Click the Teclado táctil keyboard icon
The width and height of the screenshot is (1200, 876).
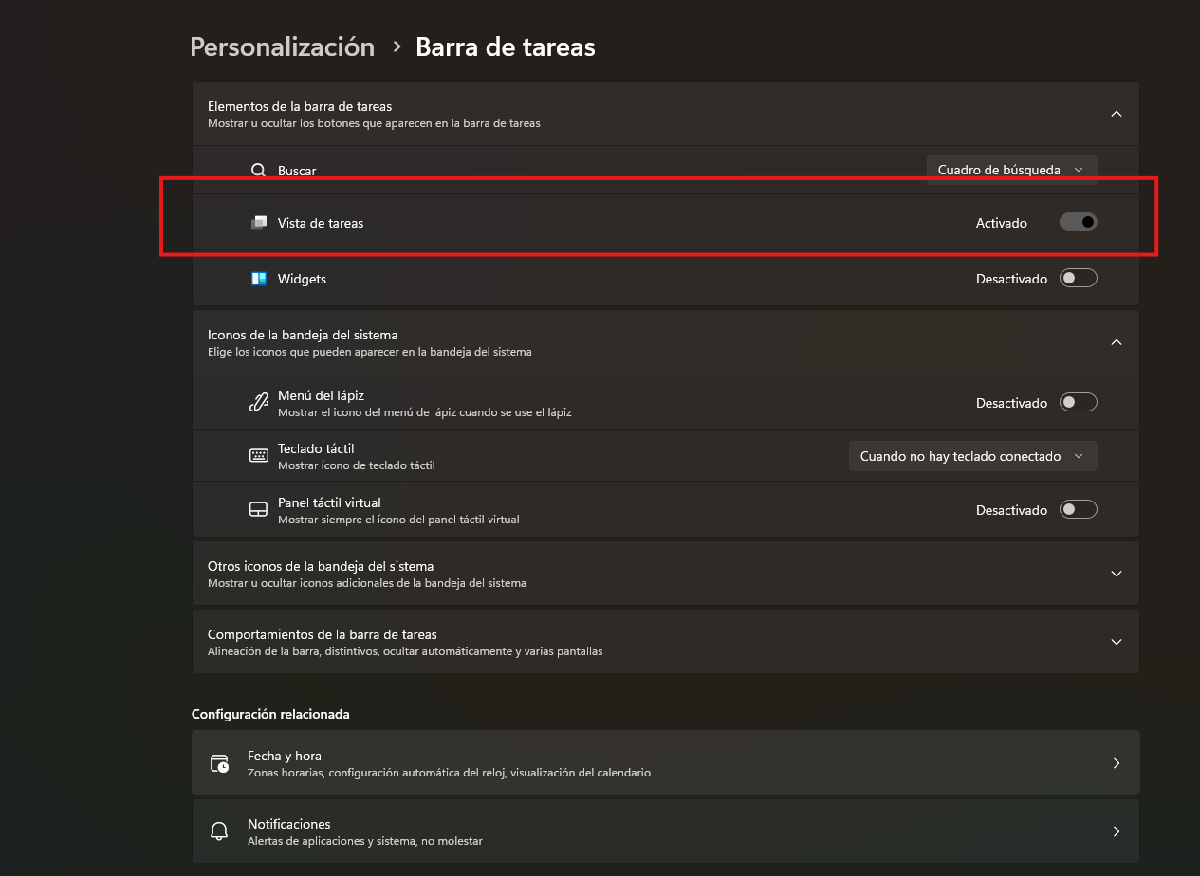pyautogui.click(x=258, y=456)
